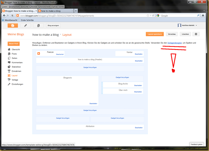This screenshot has height=151, width=209.
Task: Click the paint roller icon beside Vorlage
Action: [x=9, y=80]
